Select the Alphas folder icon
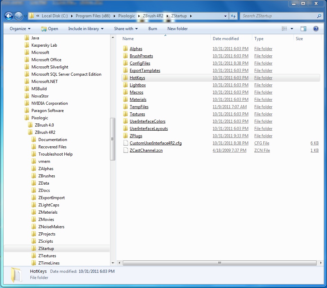Screen dimensions: 327x288 125,48
